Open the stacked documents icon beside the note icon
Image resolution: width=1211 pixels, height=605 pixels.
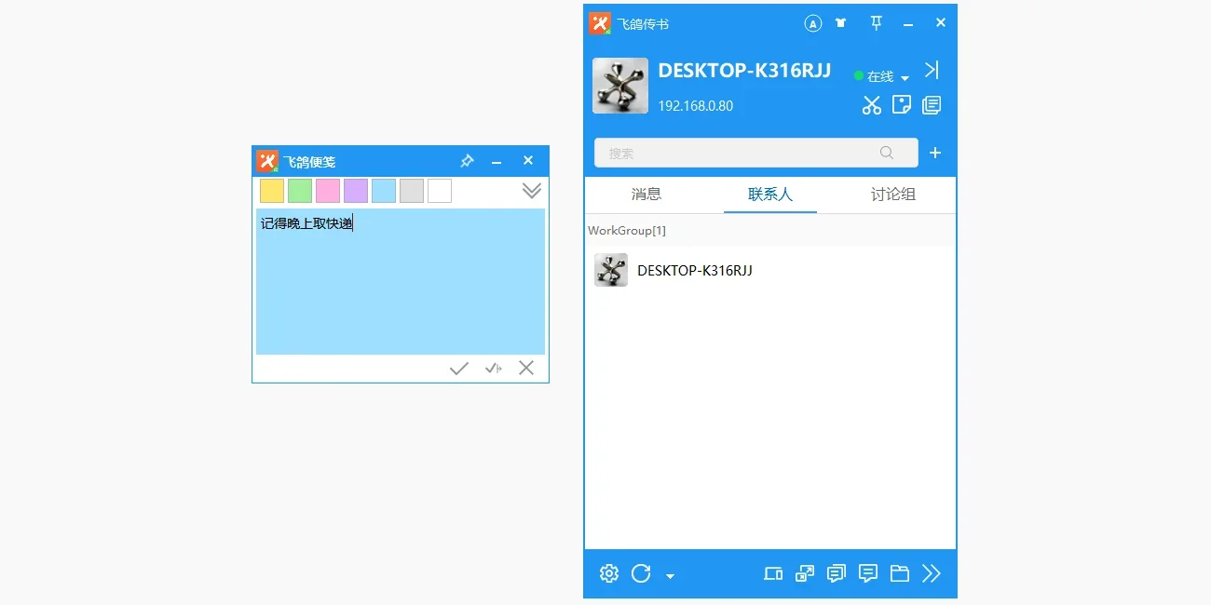[x=932, y=105]
